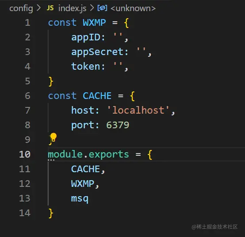The image size is (245, 237).
Task: Click the port number 6379
Action: pyautogui.click(x=118, y=125)
